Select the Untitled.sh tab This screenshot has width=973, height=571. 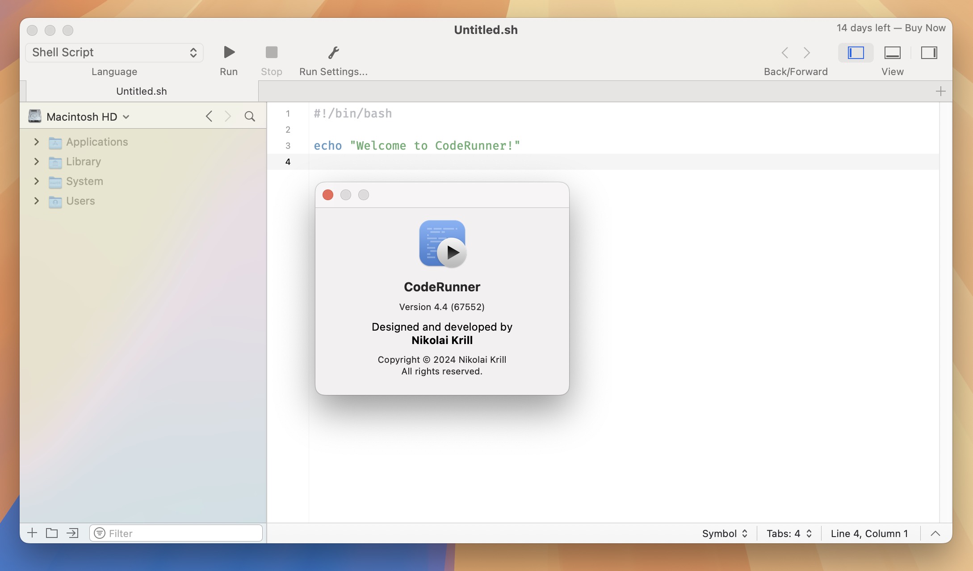[x=141, y=90]
